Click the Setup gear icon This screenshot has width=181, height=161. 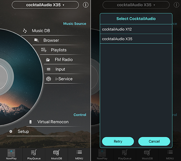coord(11,131)
